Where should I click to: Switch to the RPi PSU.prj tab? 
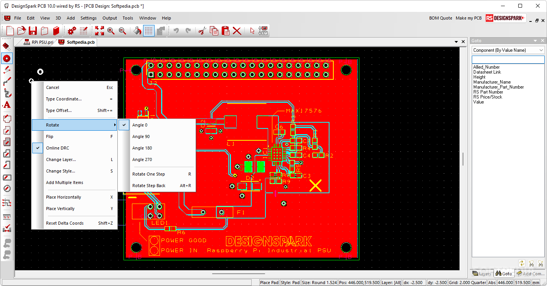pos(38,42)
